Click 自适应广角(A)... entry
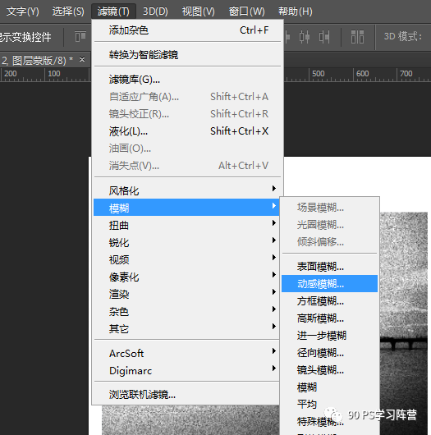Viewport: 431px width, 435px height. [187, 97]
